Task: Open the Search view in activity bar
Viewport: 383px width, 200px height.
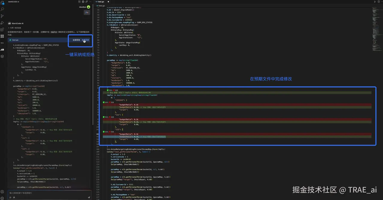Action: [2, 10]
